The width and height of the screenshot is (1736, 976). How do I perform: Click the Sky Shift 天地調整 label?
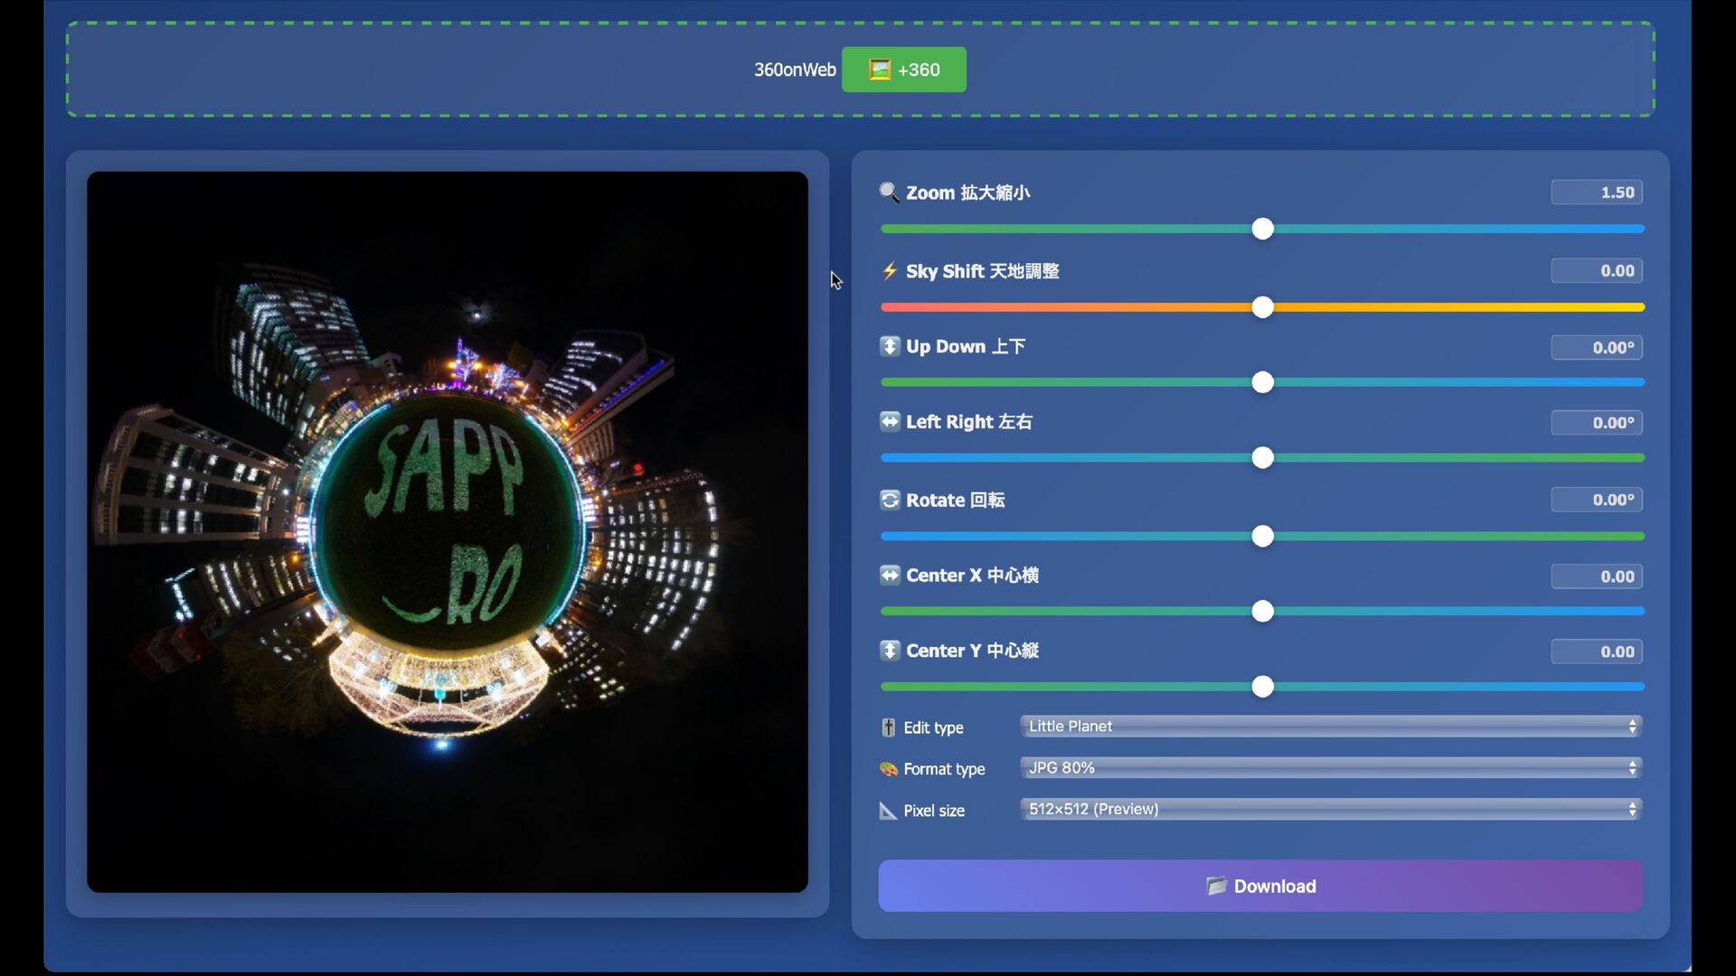pos(983,271)
